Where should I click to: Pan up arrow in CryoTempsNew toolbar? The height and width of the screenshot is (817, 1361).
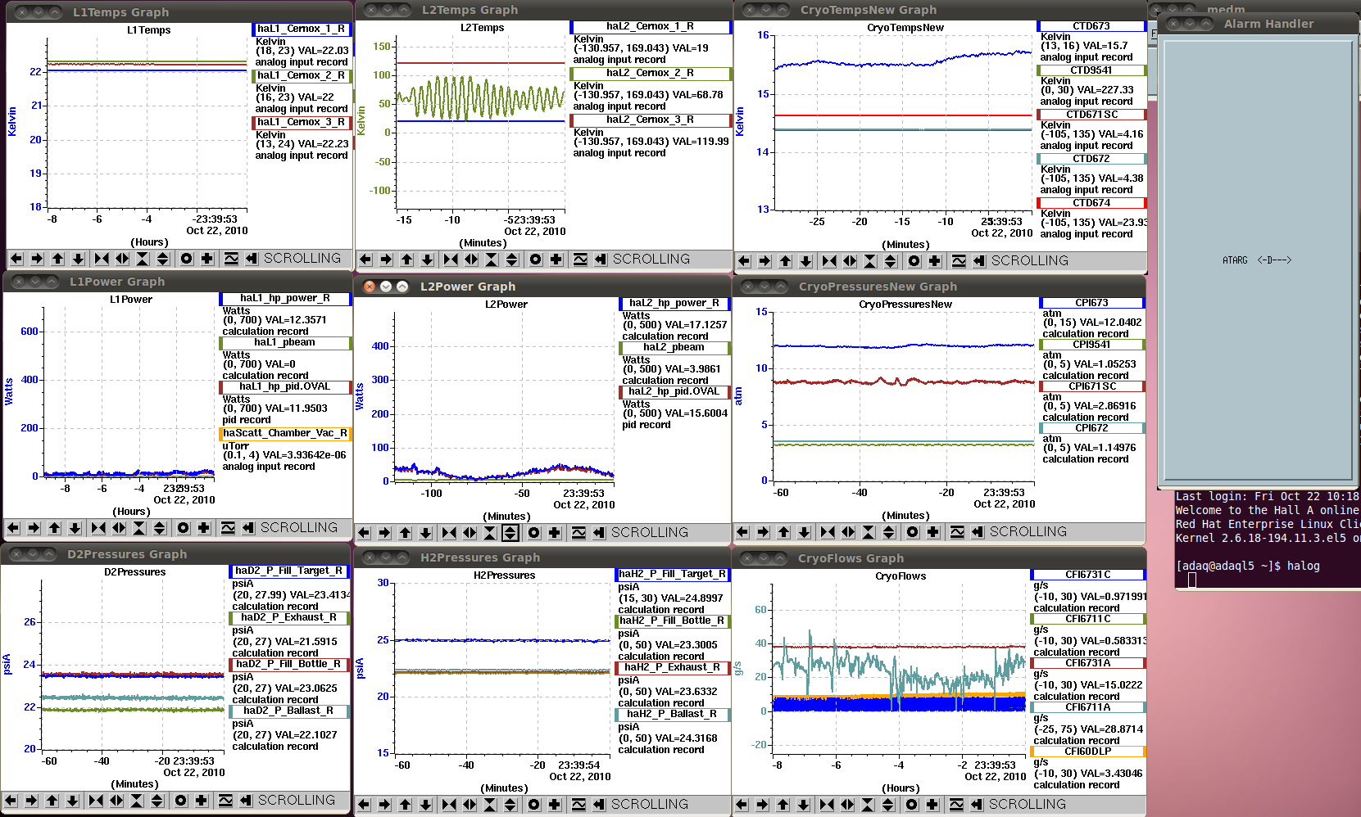[x=785, y=261]
